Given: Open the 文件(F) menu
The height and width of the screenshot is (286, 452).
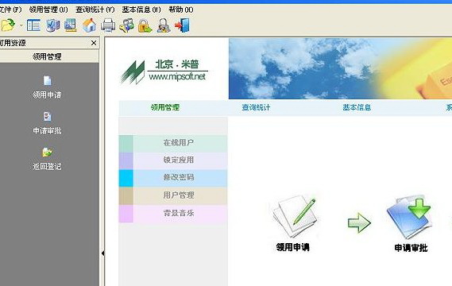Looking at the screenshot, I should point(10,10).
